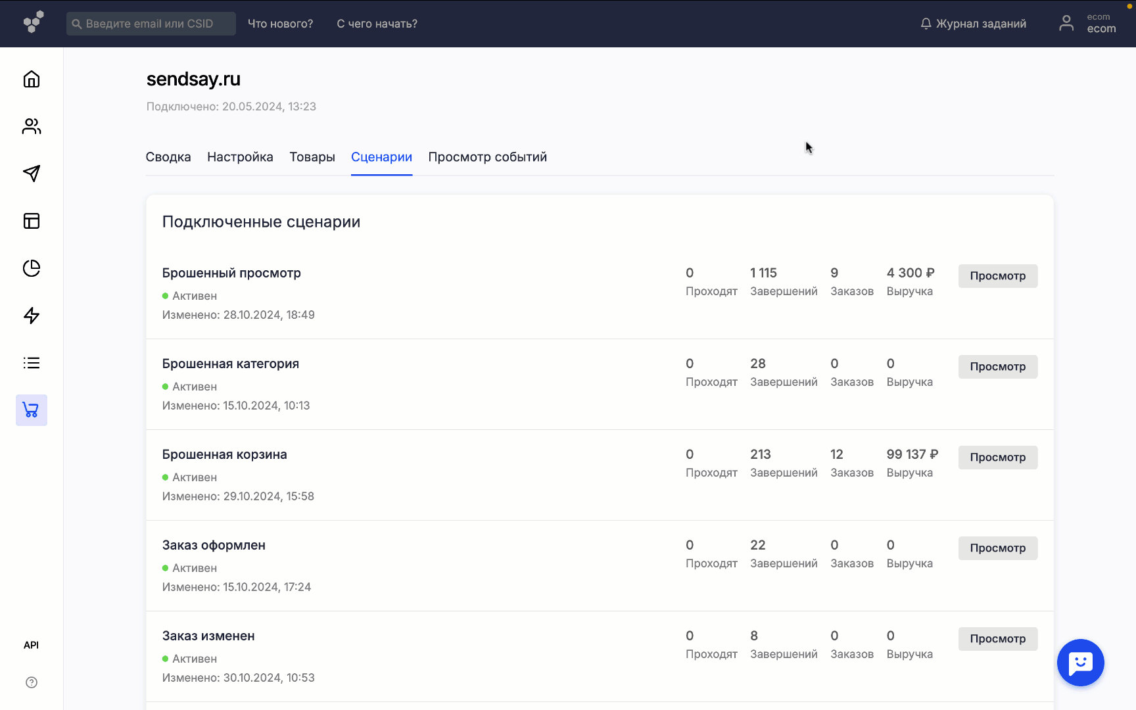Open the user account profile icon
The width and height of the screenshot is (1136, 710).
[1066, 24]
